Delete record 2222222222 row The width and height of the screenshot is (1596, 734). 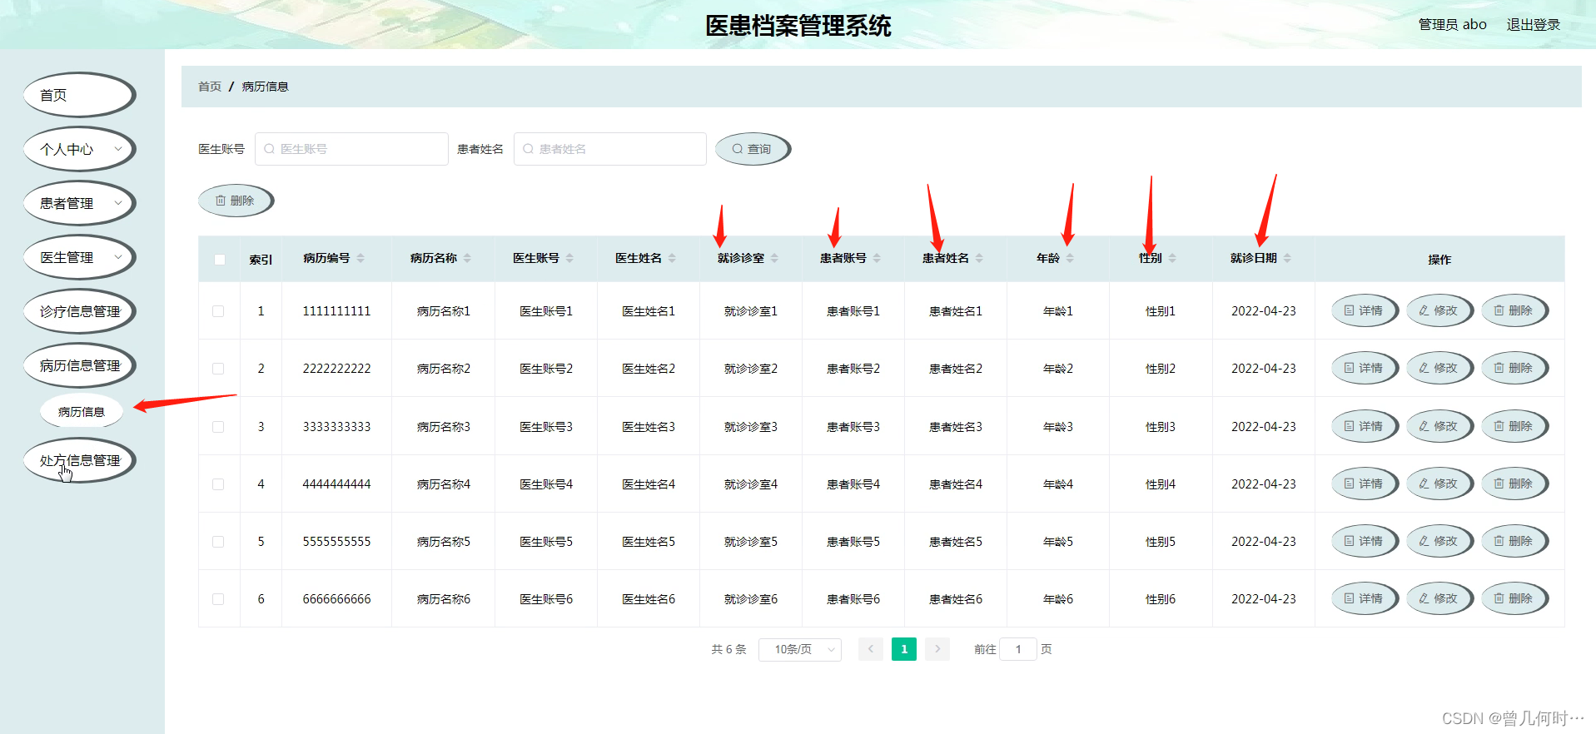click(x=1514, y=368)
